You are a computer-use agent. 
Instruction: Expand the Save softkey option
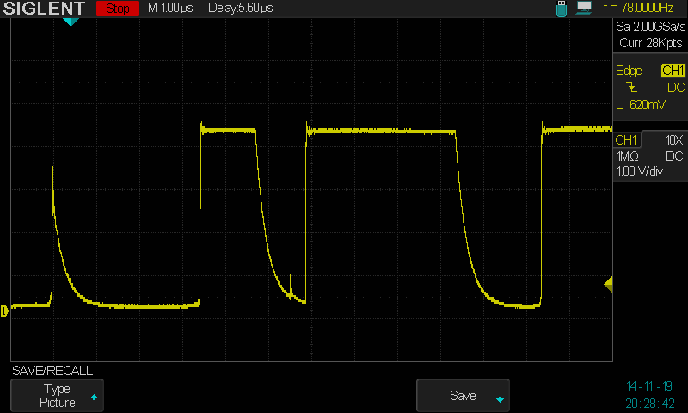[x=463, y=396]
